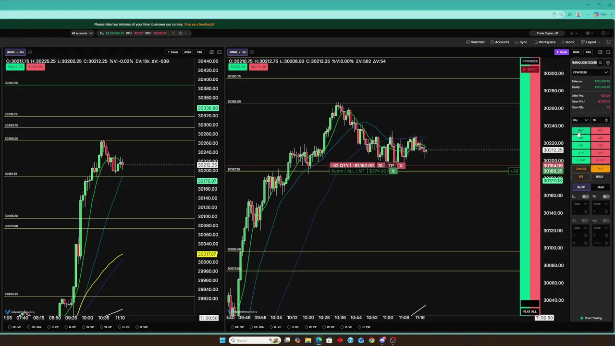Open DOM in left chart
615x346 pixels.
(x=187, y=52)
